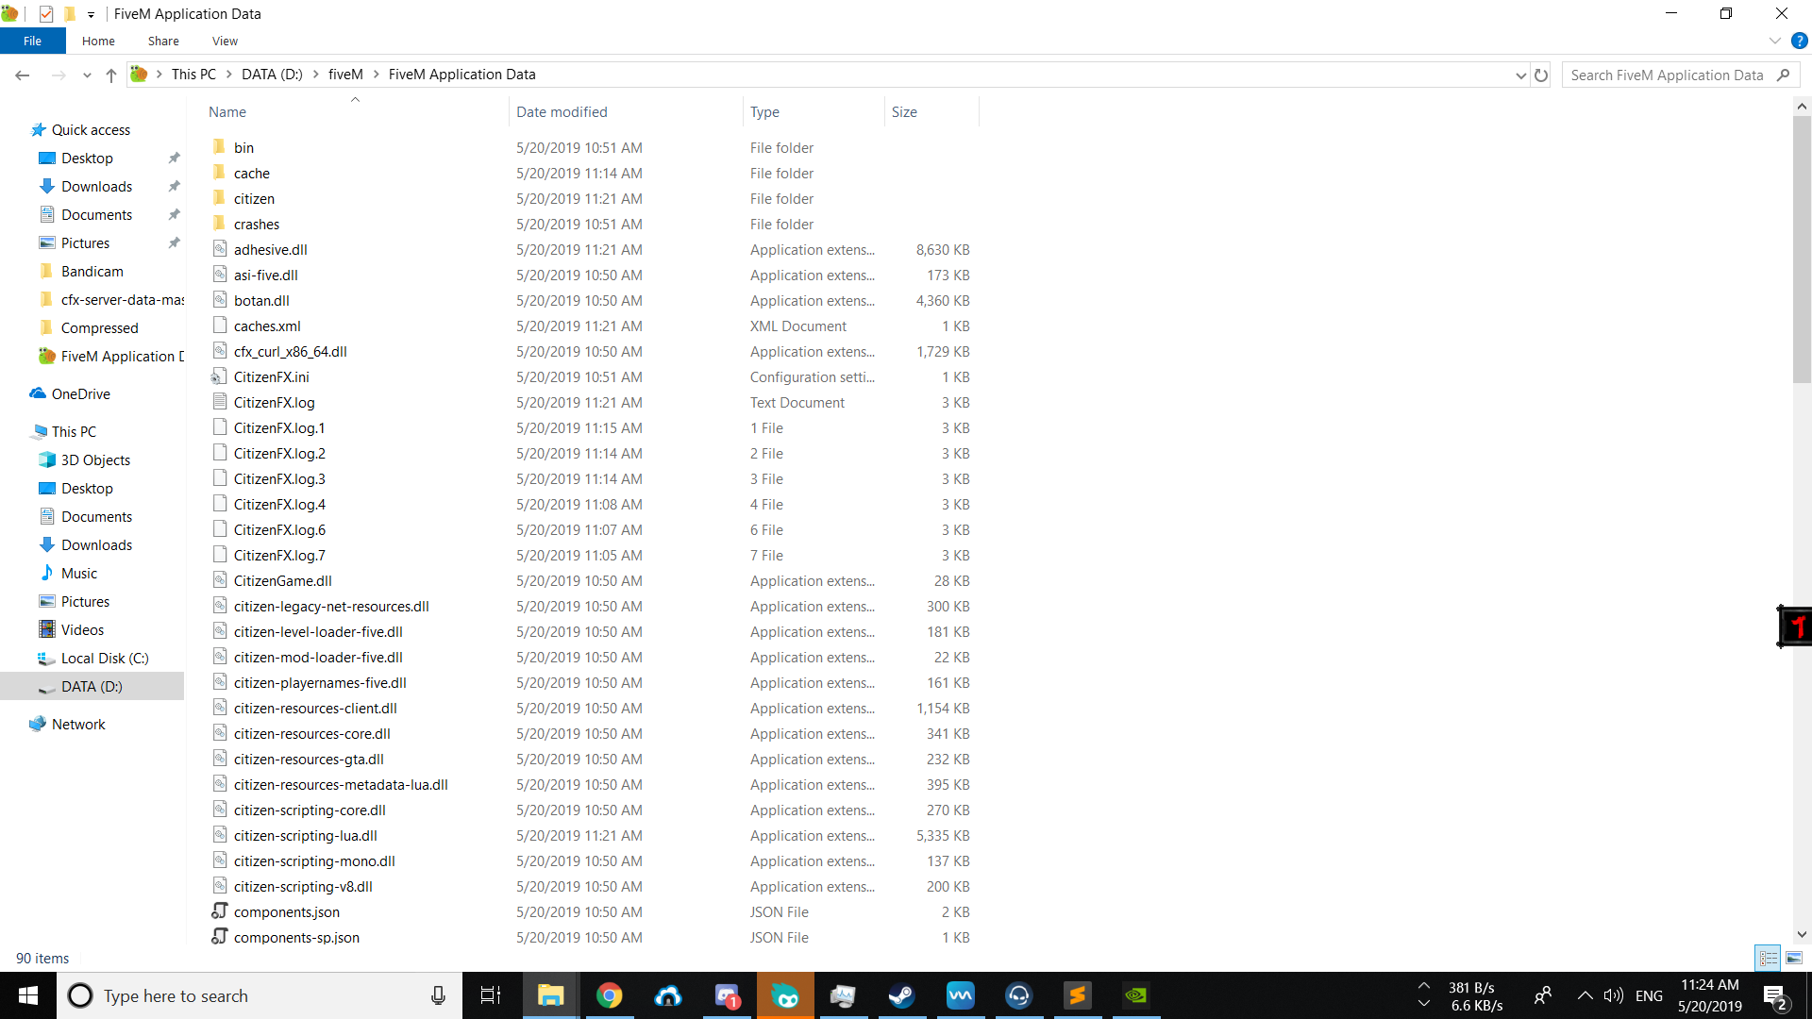Switch to large thumbnails view layout
The height and width of the screenshot is (1019, 1812).
(1792, 958)
